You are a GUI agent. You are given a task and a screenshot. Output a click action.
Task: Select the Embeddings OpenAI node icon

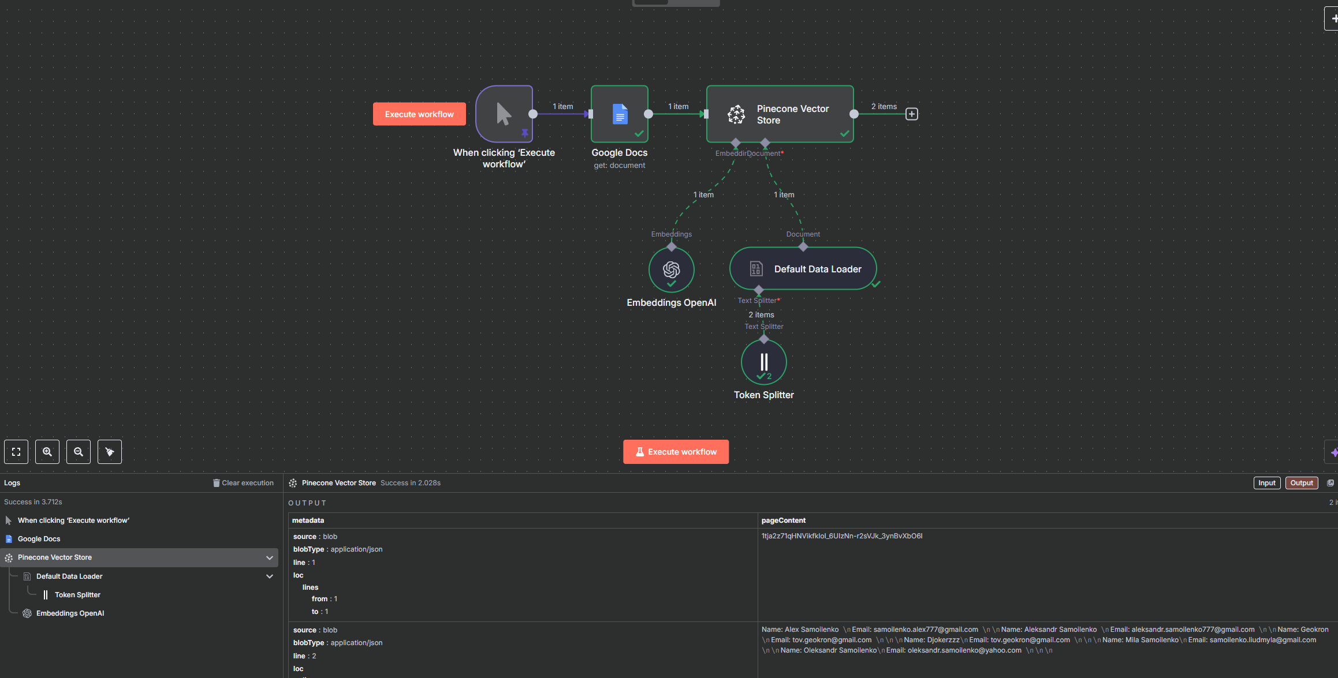(671, 269)
